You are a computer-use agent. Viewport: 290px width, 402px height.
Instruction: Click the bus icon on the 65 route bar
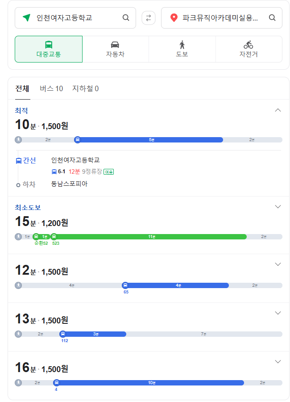pos(125,285)
